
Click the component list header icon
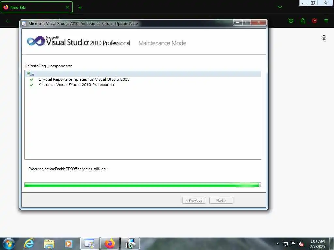coord(30,74)
